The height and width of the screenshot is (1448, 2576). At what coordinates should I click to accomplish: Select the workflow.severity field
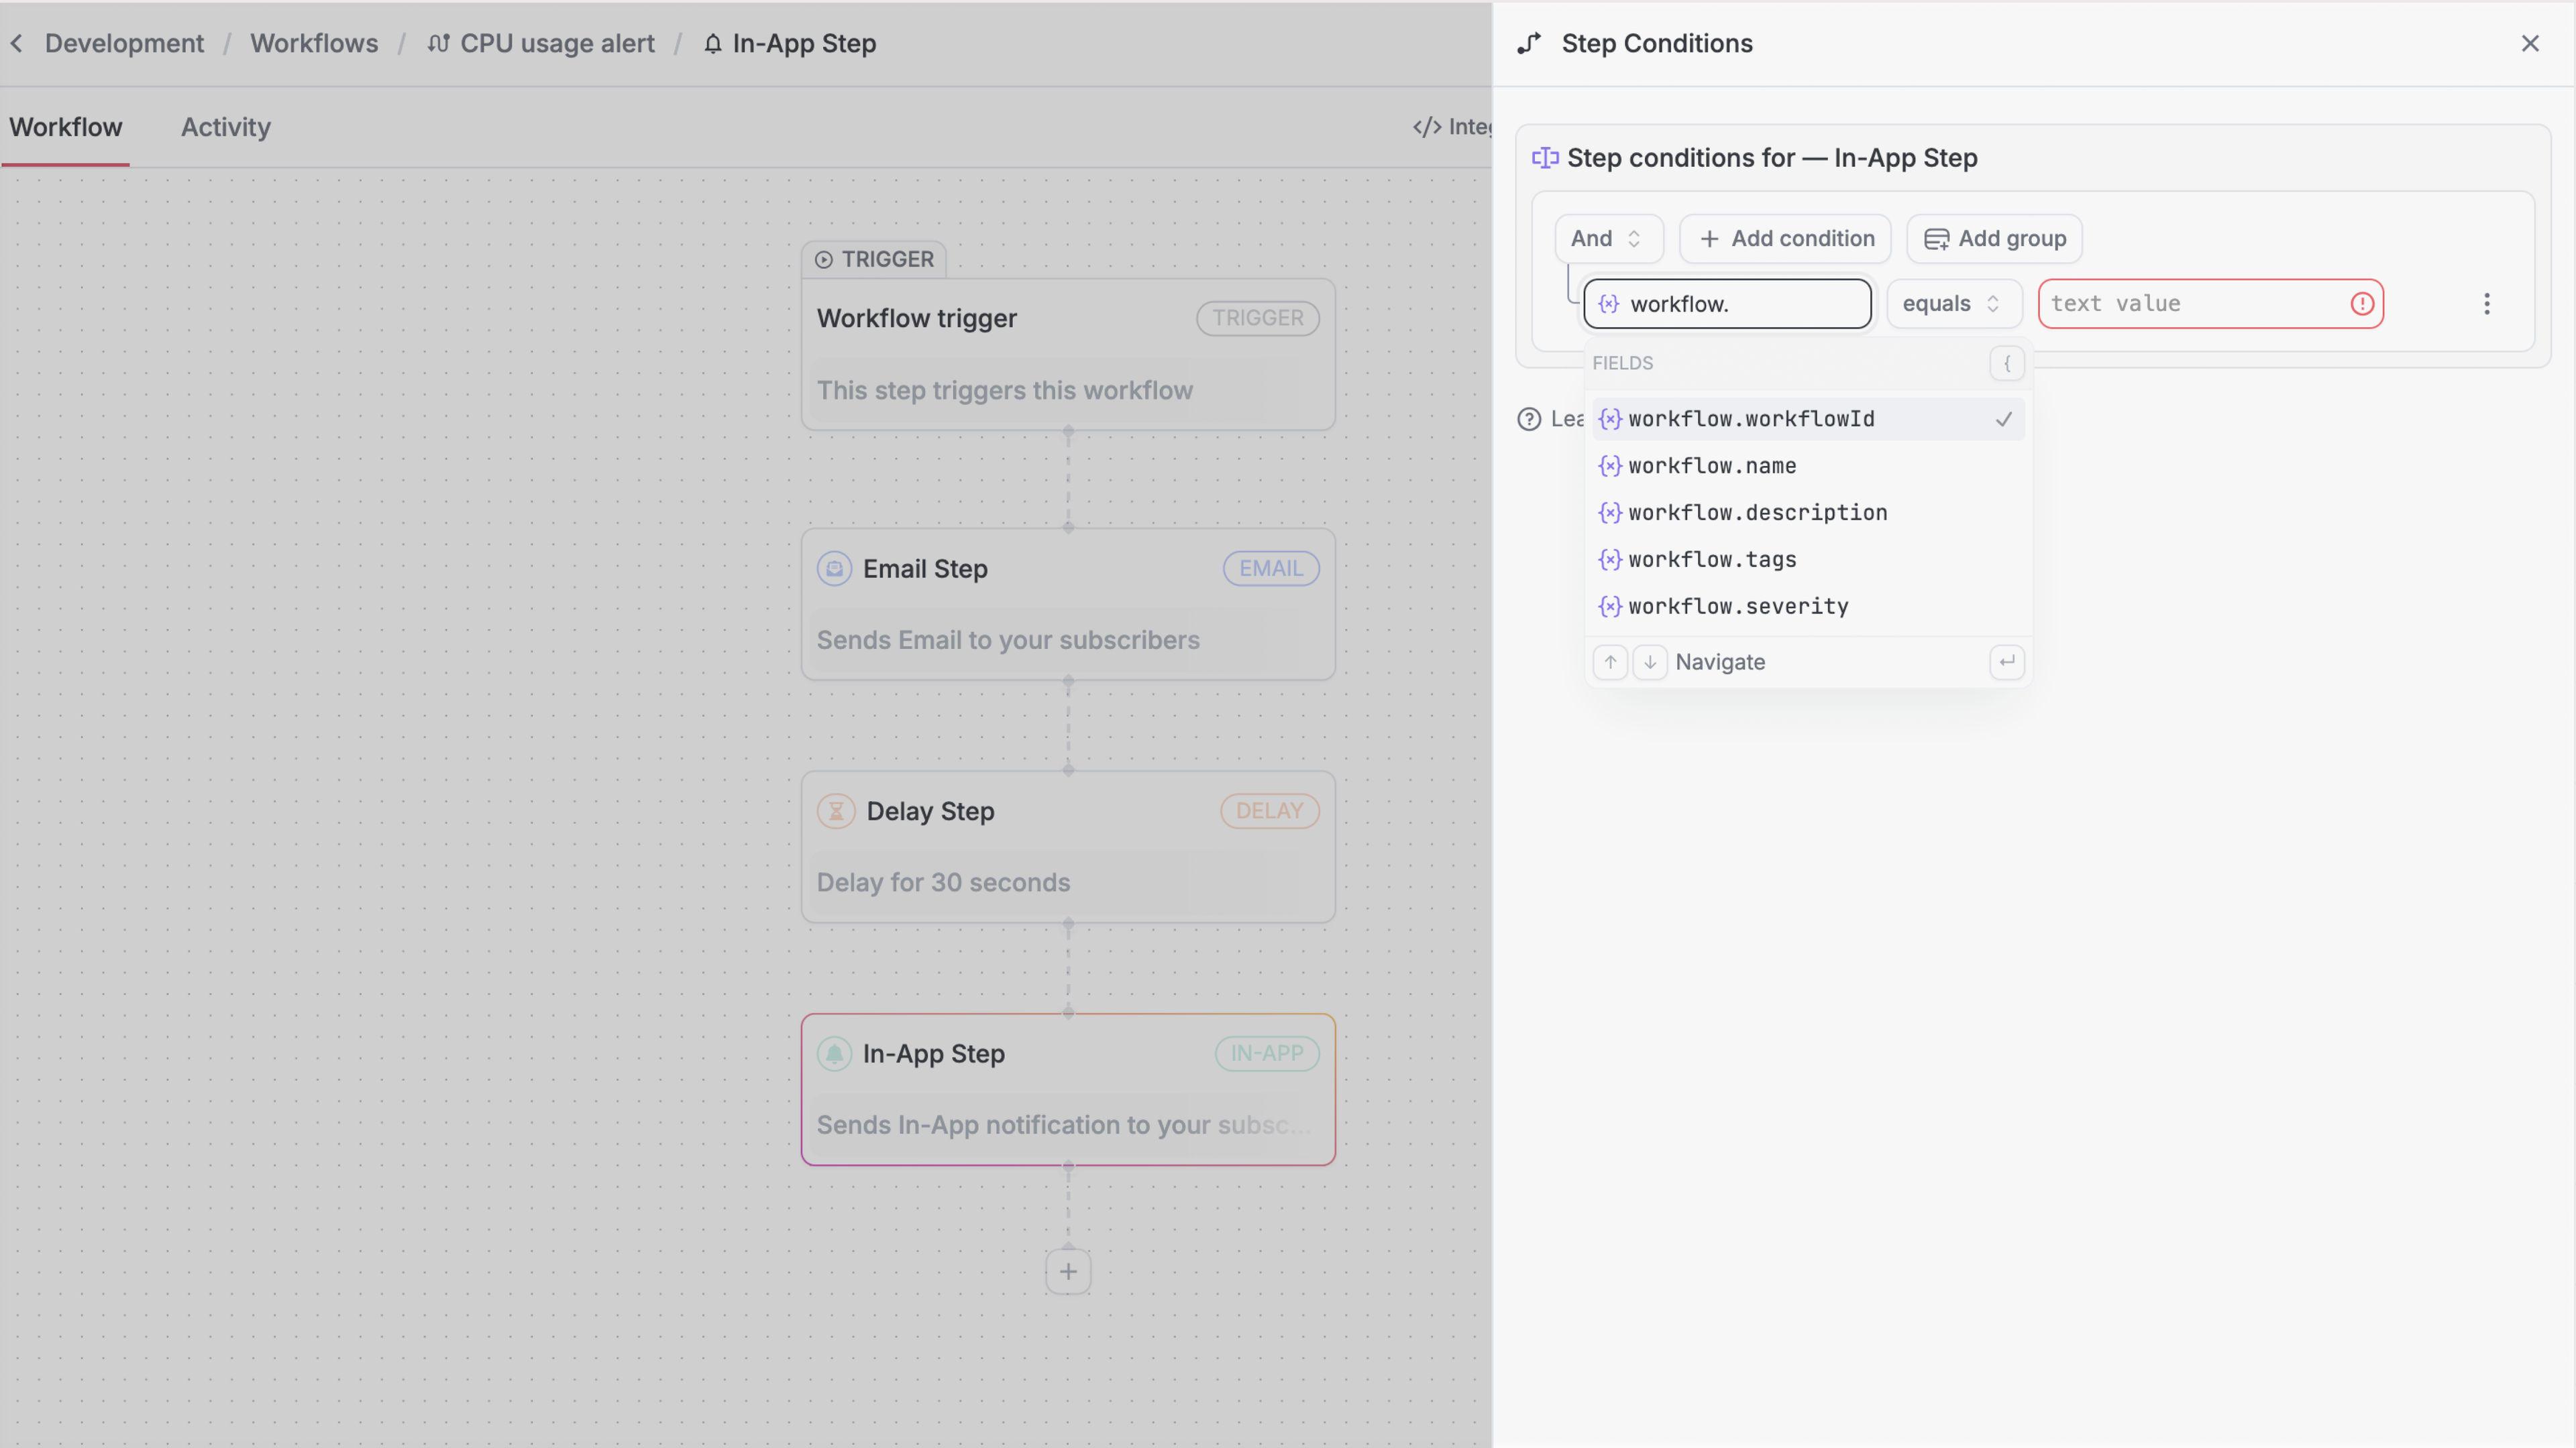1737,605
